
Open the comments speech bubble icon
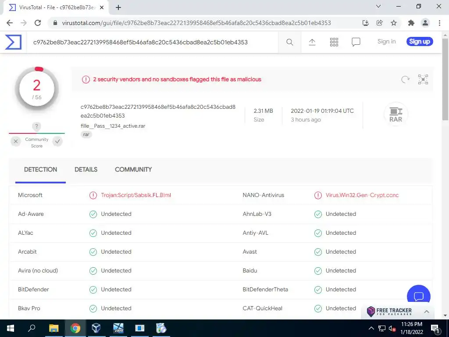click(356, 42)
